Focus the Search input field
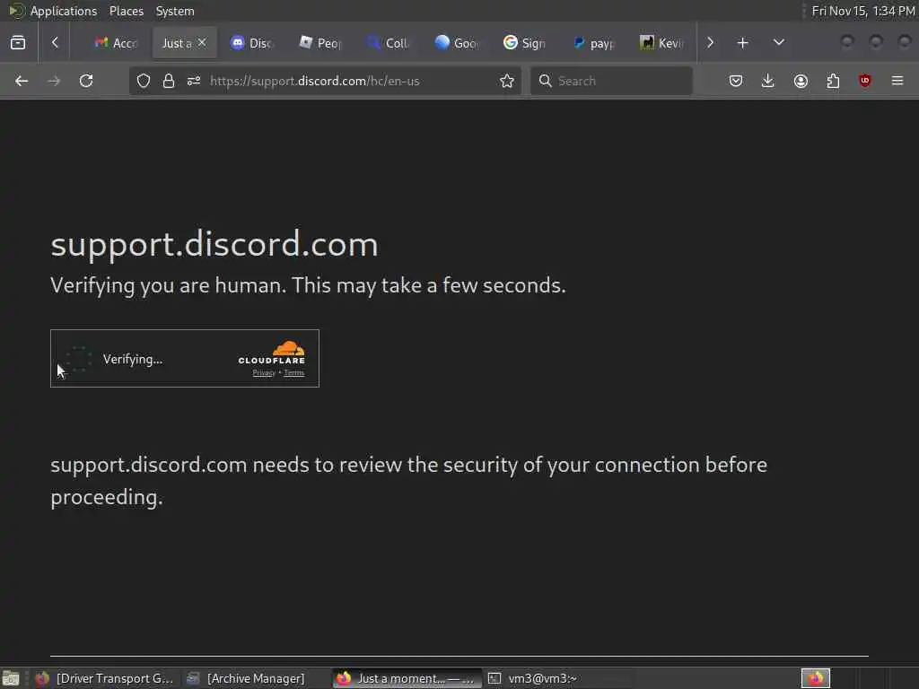Image resolution: width=919 pixels, height=689 pixels. tap(611, 81)
